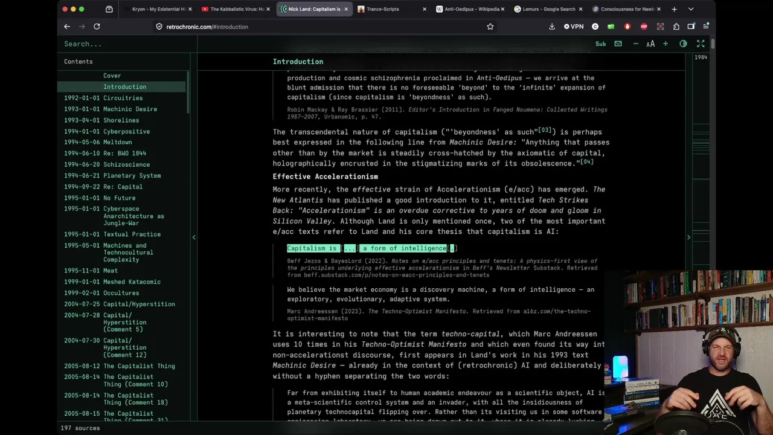The image size is (773, 435).
Task: Expand the tab list chevron
Action: tap(691, 9)
